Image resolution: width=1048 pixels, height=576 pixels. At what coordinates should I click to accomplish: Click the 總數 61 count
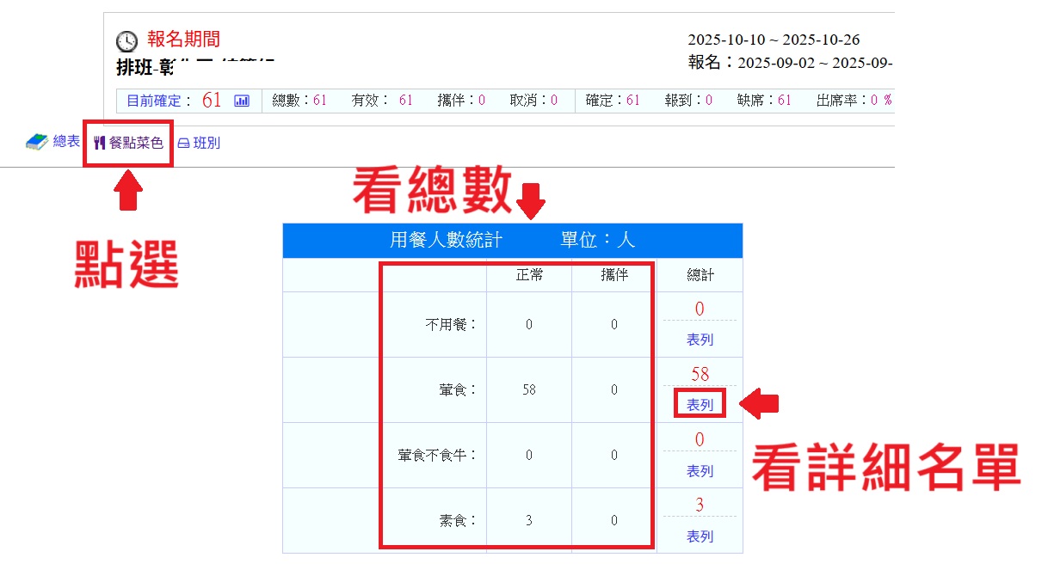tap(299, 101)
